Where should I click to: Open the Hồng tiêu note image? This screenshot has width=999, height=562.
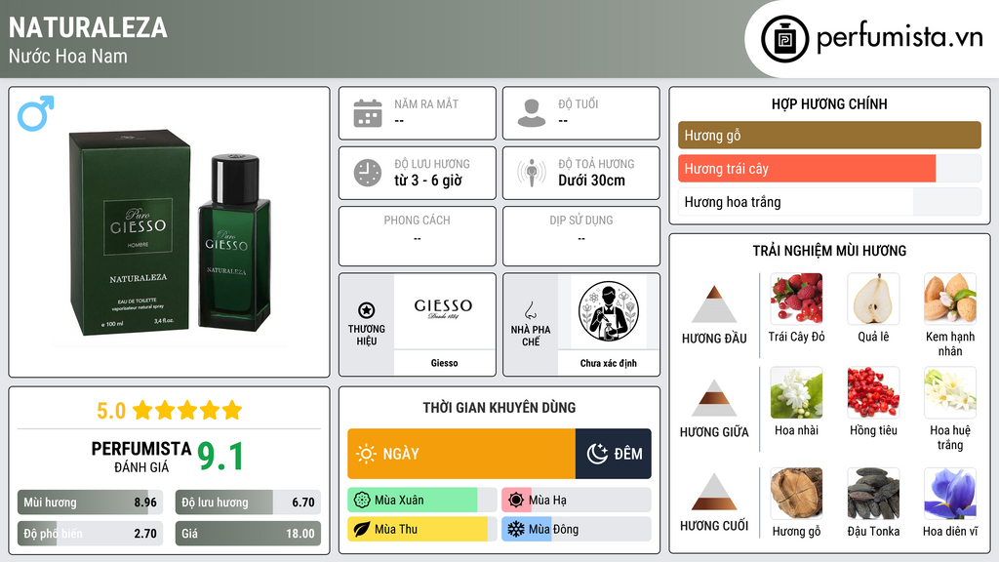[873, 392]
